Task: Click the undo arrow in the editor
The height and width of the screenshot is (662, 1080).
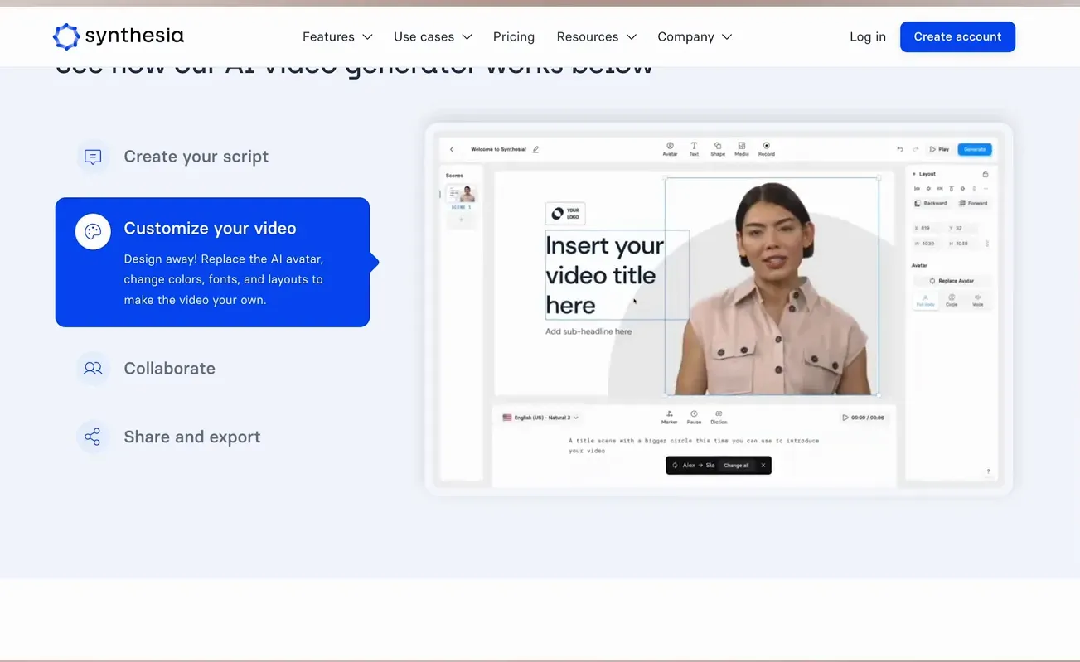Action: pos(900,149)
